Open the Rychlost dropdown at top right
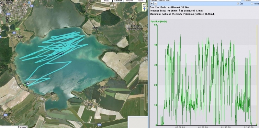Image resolution: width=259 pixels, height=128 pixels. (x=251, y=1)
